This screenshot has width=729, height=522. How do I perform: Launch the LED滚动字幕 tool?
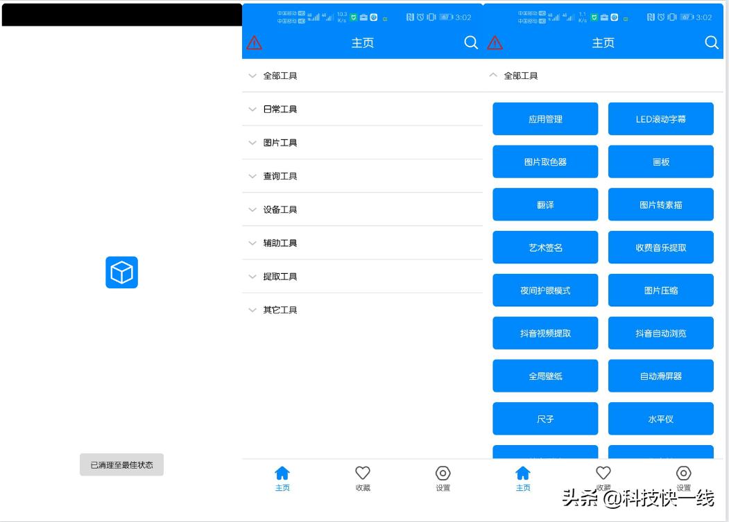tap(660, 119)
